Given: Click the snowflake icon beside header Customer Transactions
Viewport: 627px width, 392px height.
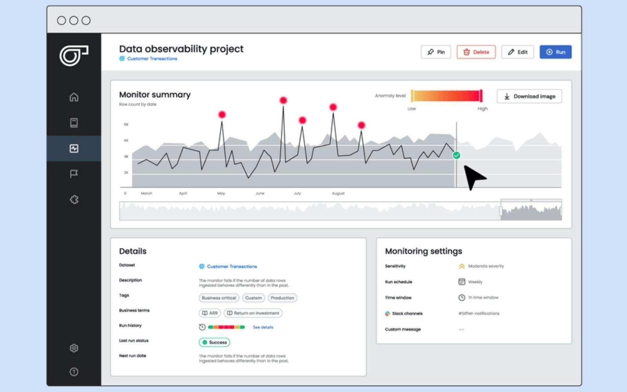Looking at the screenshot, I should coord(122,58).
